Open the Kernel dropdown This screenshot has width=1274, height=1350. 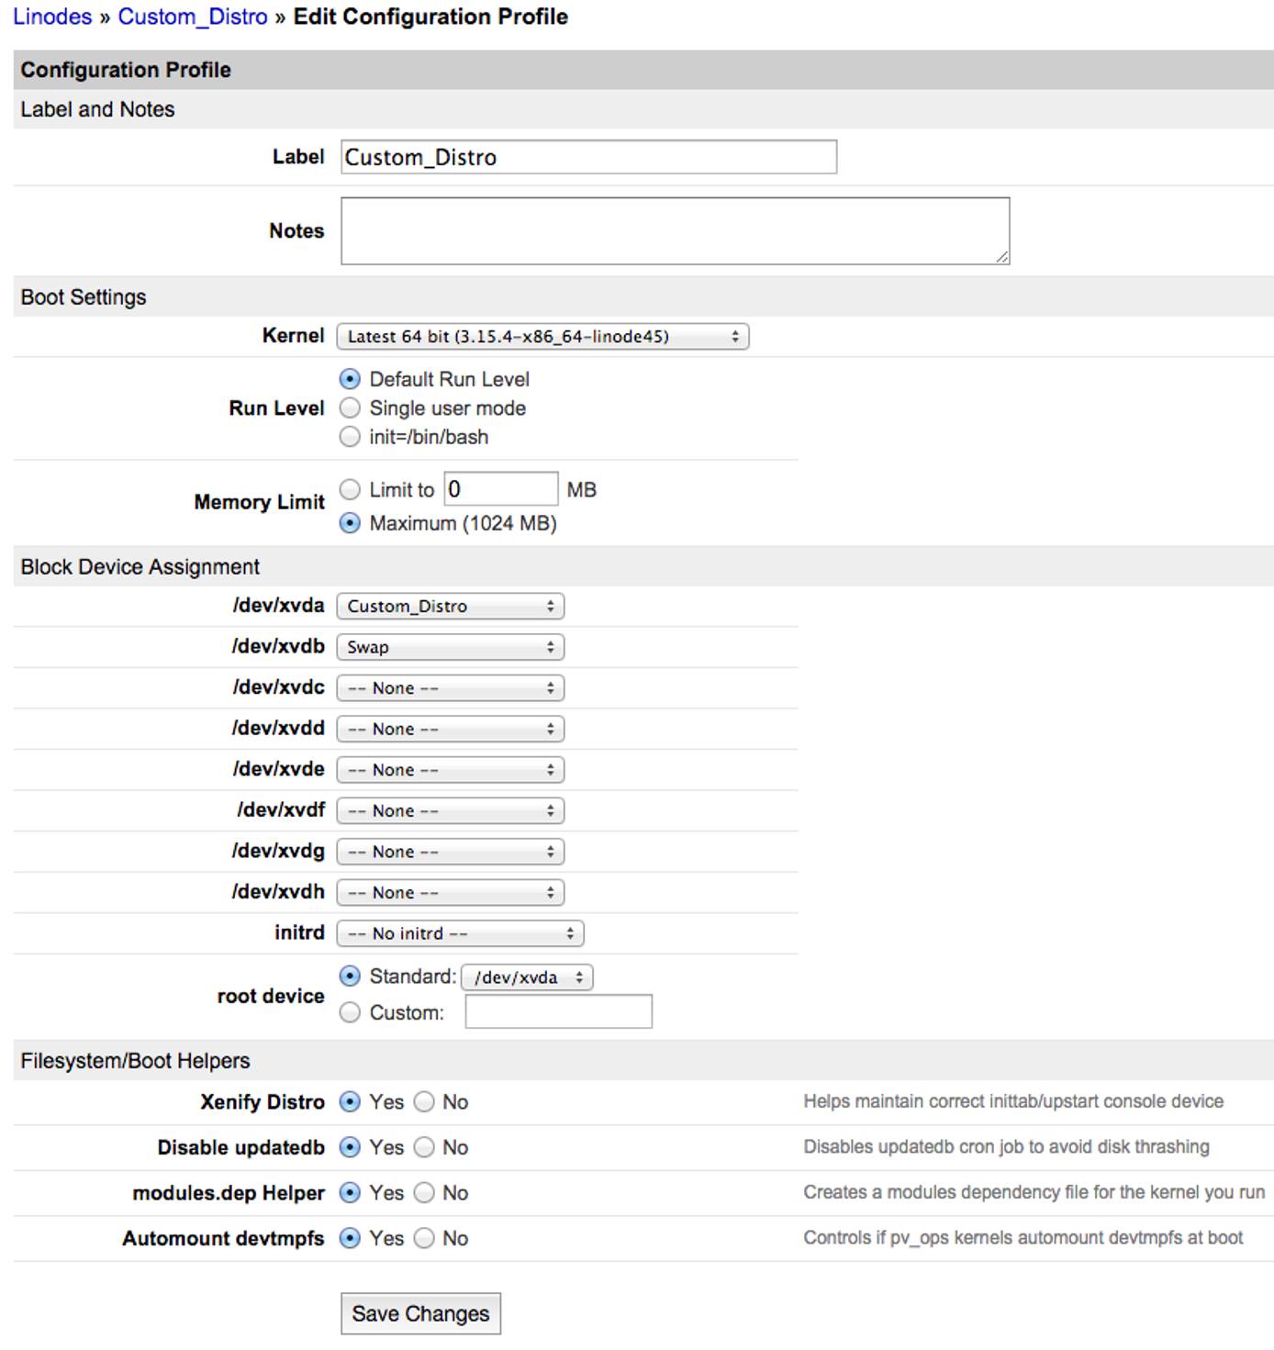point(543,336)
